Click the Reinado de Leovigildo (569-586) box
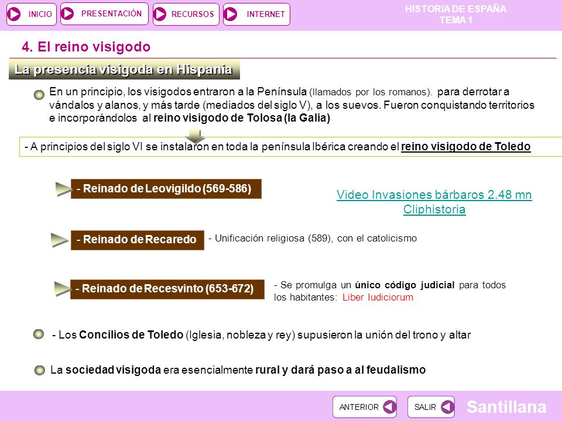 point(166,189)
